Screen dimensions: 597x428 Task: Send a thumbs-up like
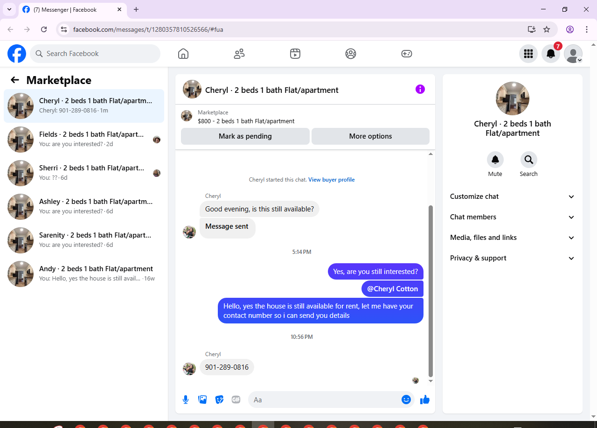click(425, 400)
